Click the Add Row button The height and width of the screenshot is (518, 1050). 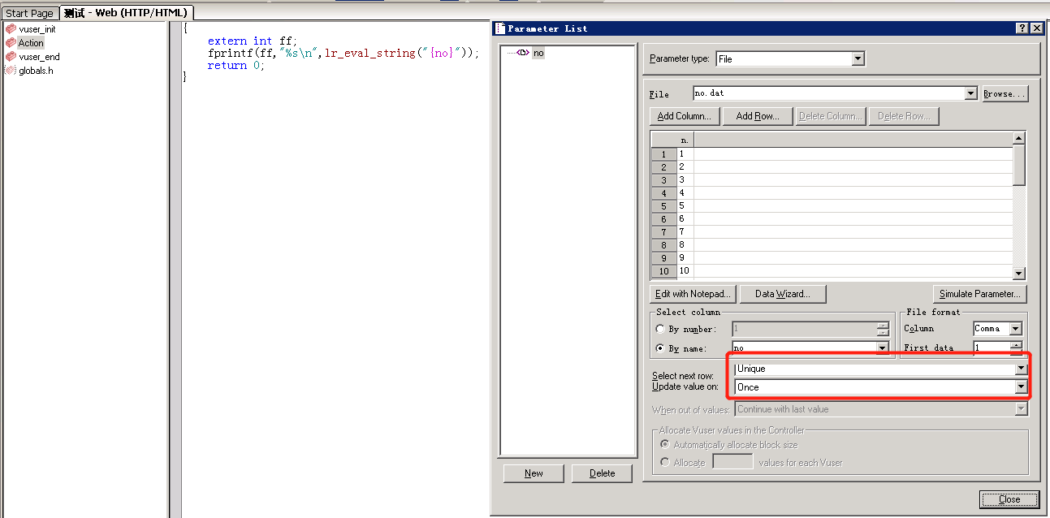coord(757,115)
